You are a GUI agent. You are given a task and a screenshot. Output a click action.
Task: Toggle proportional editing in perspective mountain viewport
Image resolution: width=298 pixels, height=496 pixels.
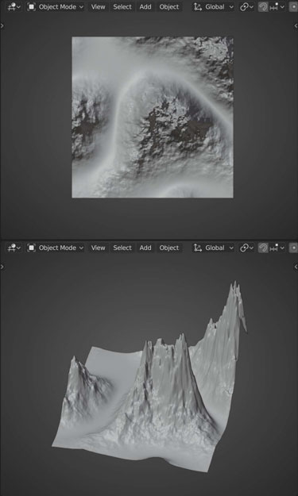point(293,248)
